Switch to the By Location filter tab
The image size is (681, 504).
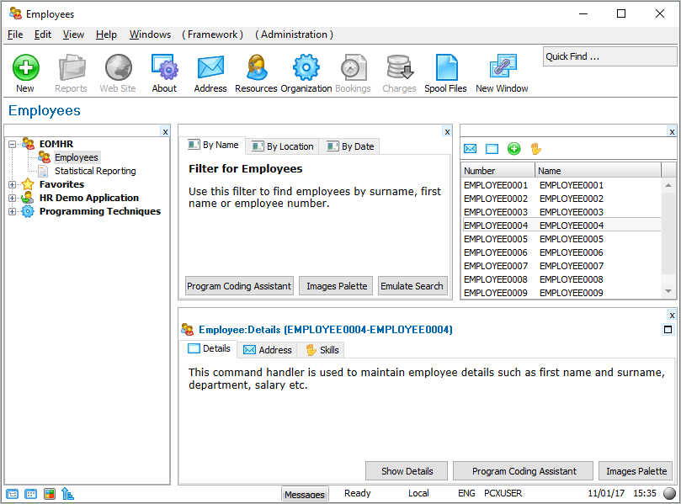(x=283, y=146)
